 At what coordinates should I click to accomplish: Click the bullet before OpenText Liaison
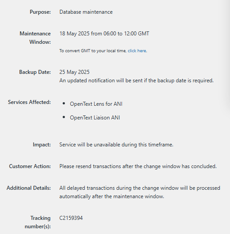[64, 117]
